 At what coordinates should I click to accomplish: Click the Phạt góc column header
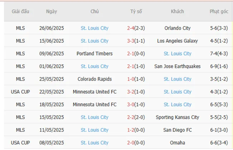tap(219, 11)
